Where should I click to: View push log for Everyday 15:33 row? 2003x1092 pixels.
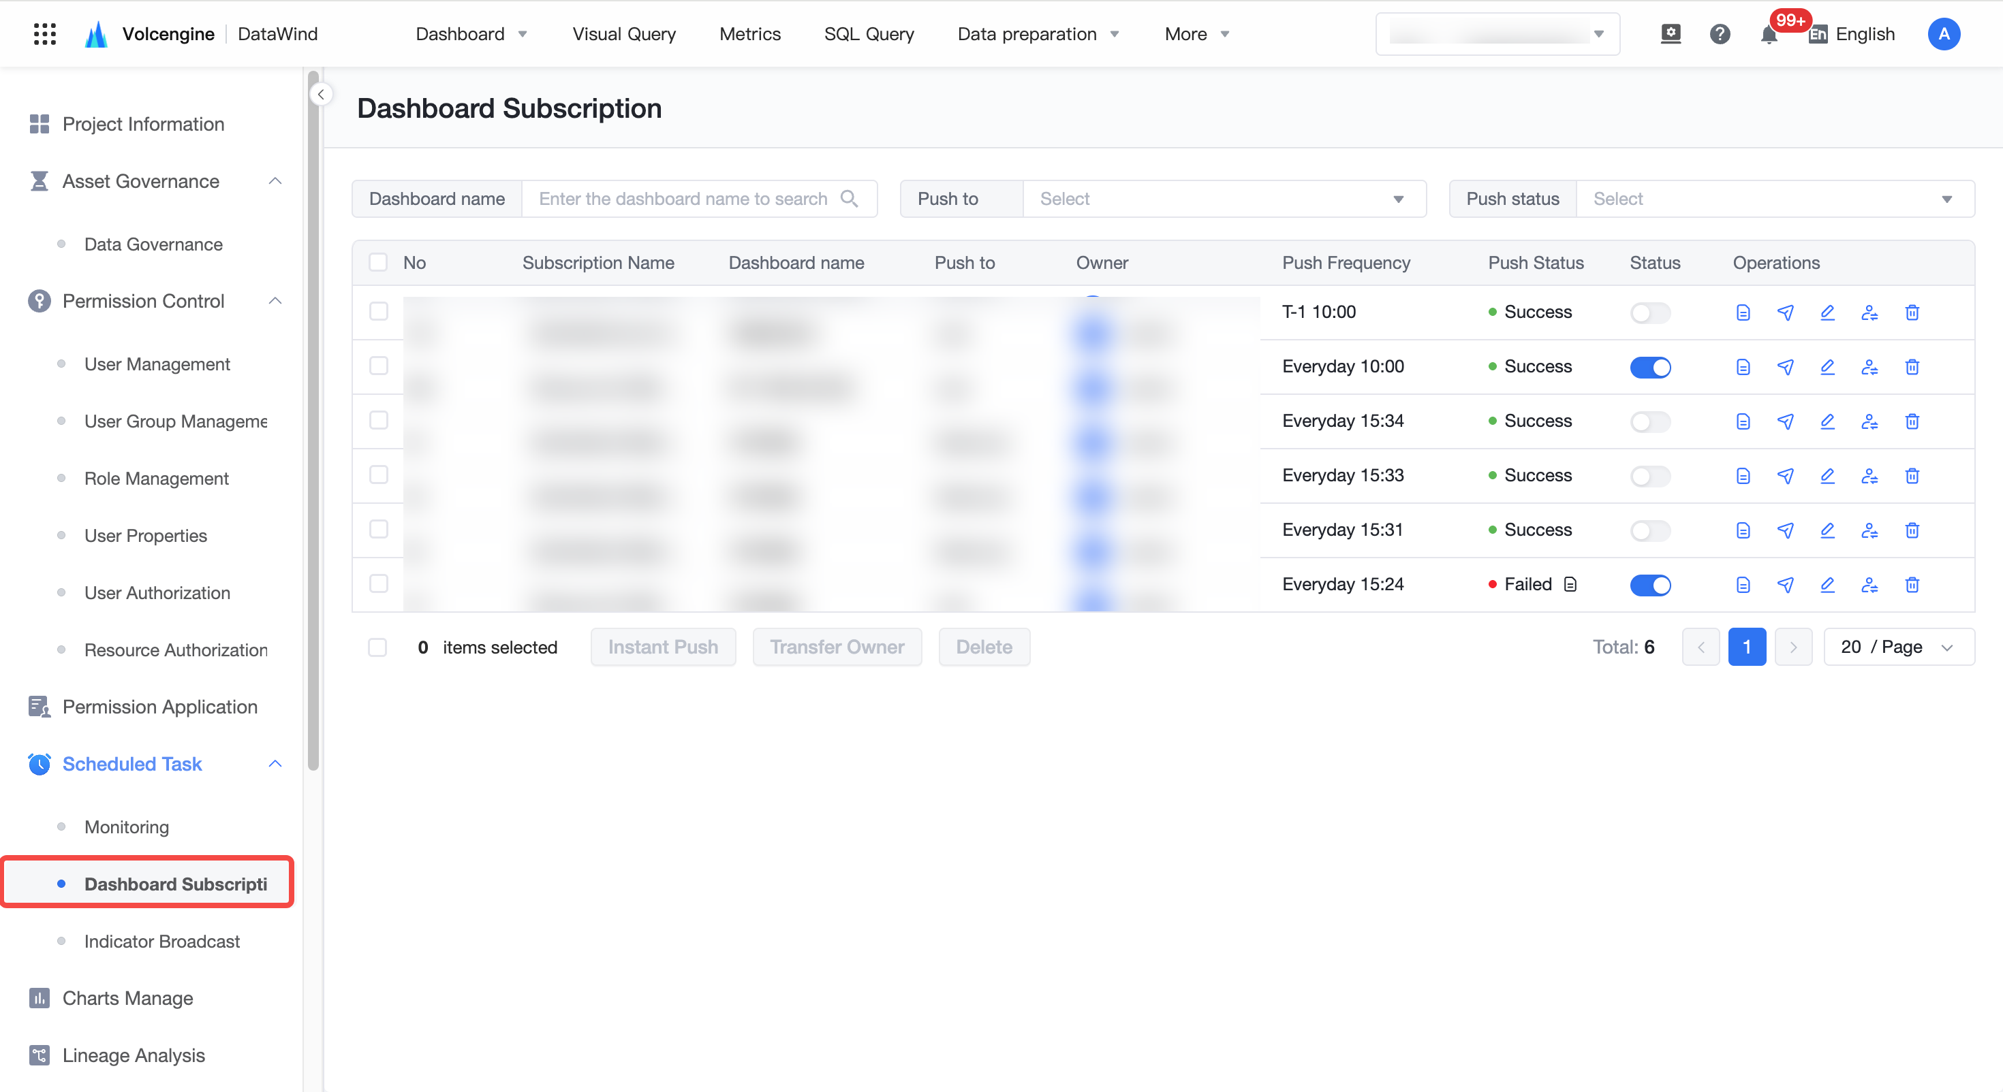1743,476
